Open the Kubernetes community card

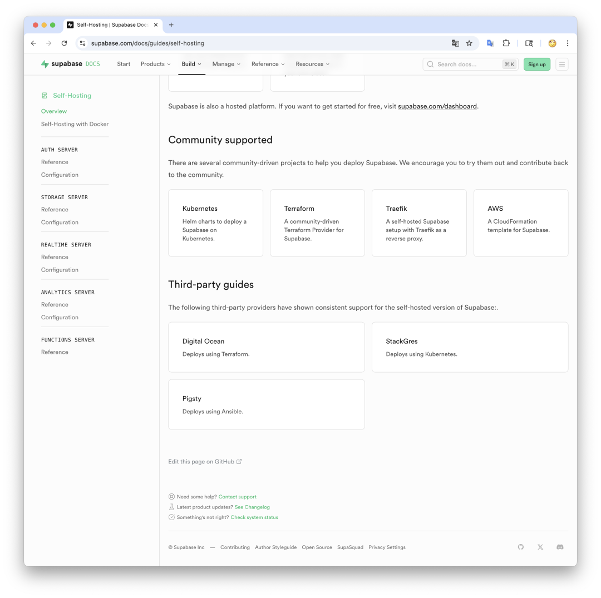click(216, 223)
